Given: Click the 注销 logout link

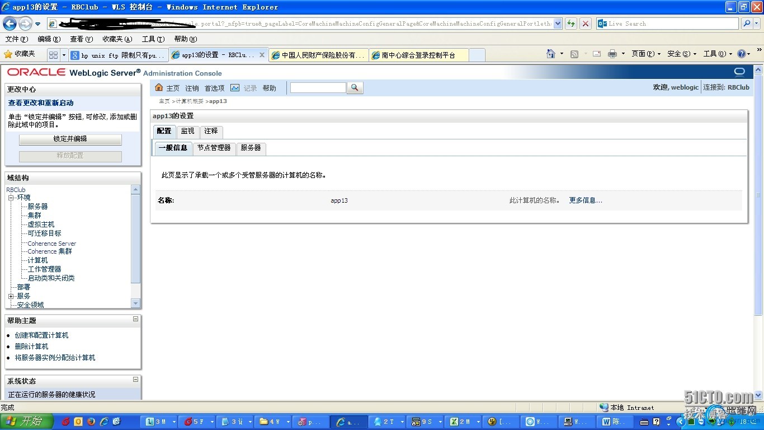Looking at the screenshot, I should (192, 88).
